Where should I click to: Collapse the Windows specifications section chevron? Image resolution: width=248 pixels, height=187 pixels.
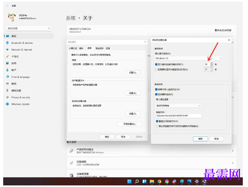click(233, 97)
